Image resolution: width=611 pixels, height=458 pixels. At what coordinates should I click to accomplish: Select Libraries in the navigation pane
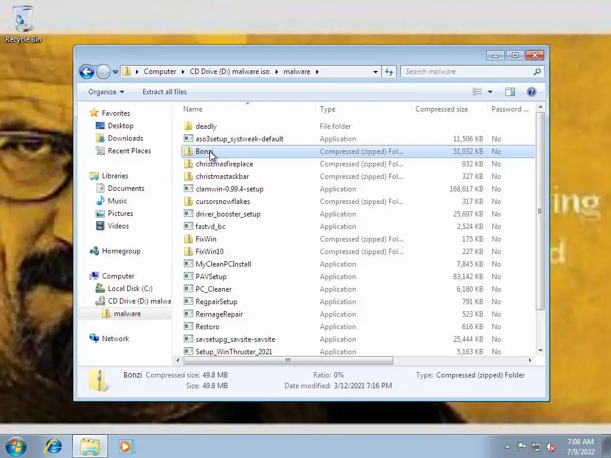tap(115, 176)
